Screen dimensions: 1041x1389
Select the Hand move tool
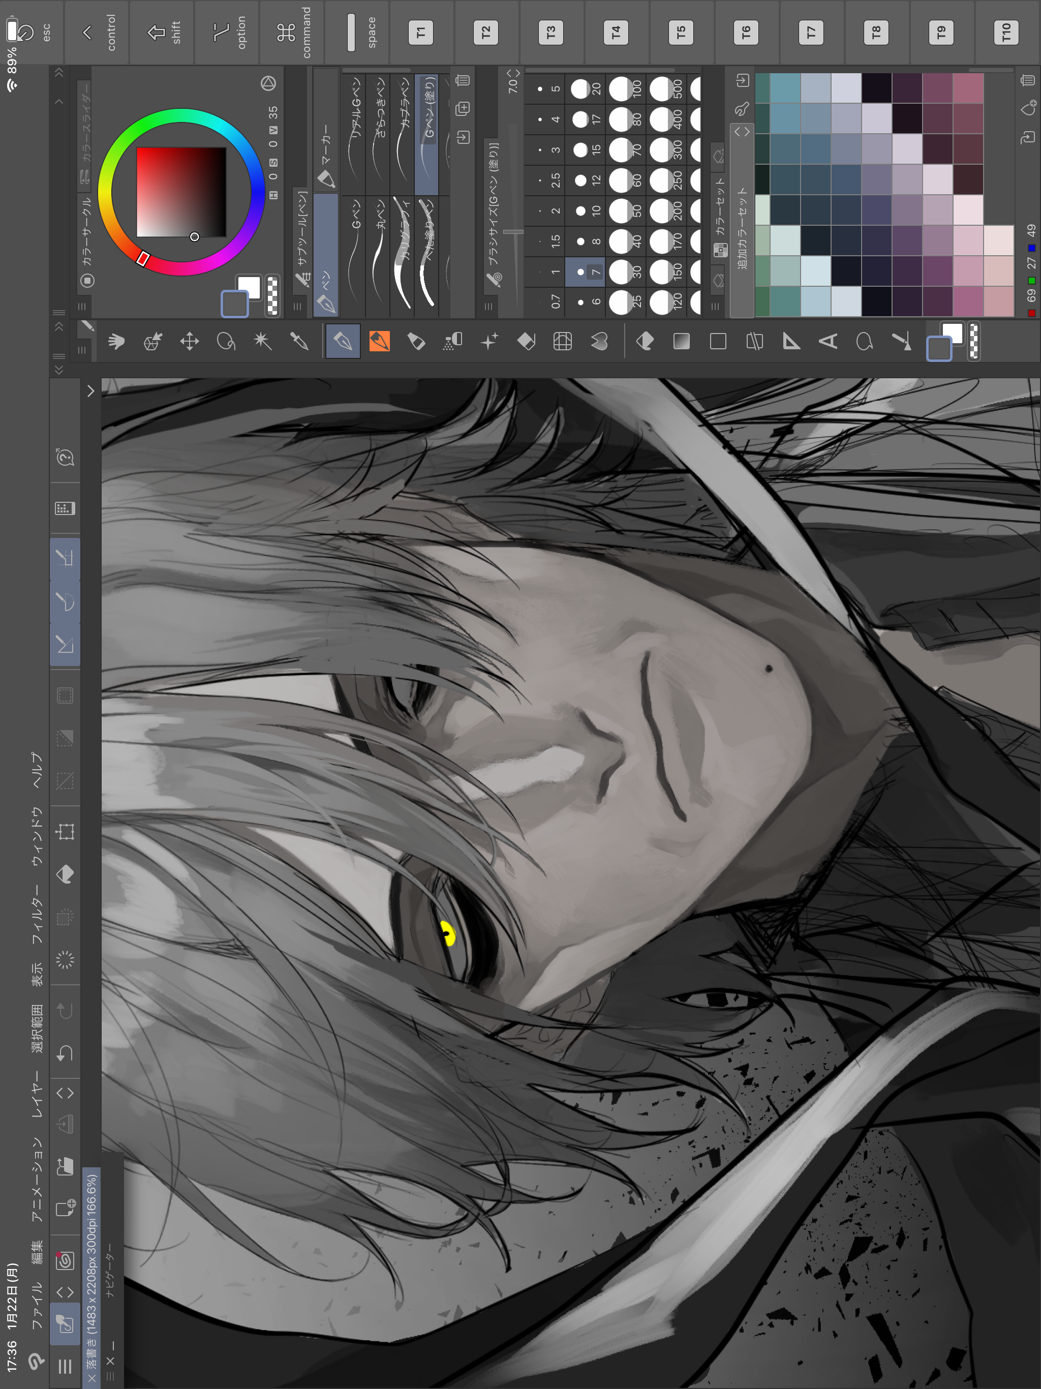tap(116, 341)
